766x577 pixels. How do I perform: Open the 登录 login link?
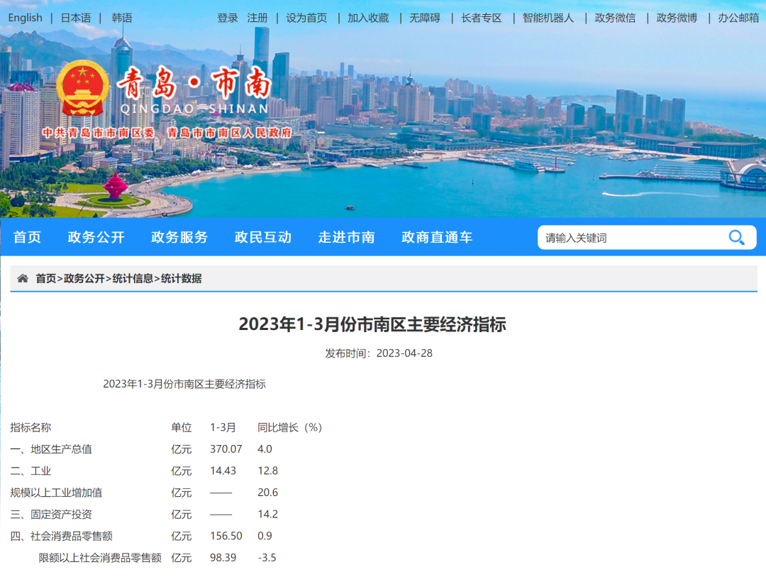(228, 18)
